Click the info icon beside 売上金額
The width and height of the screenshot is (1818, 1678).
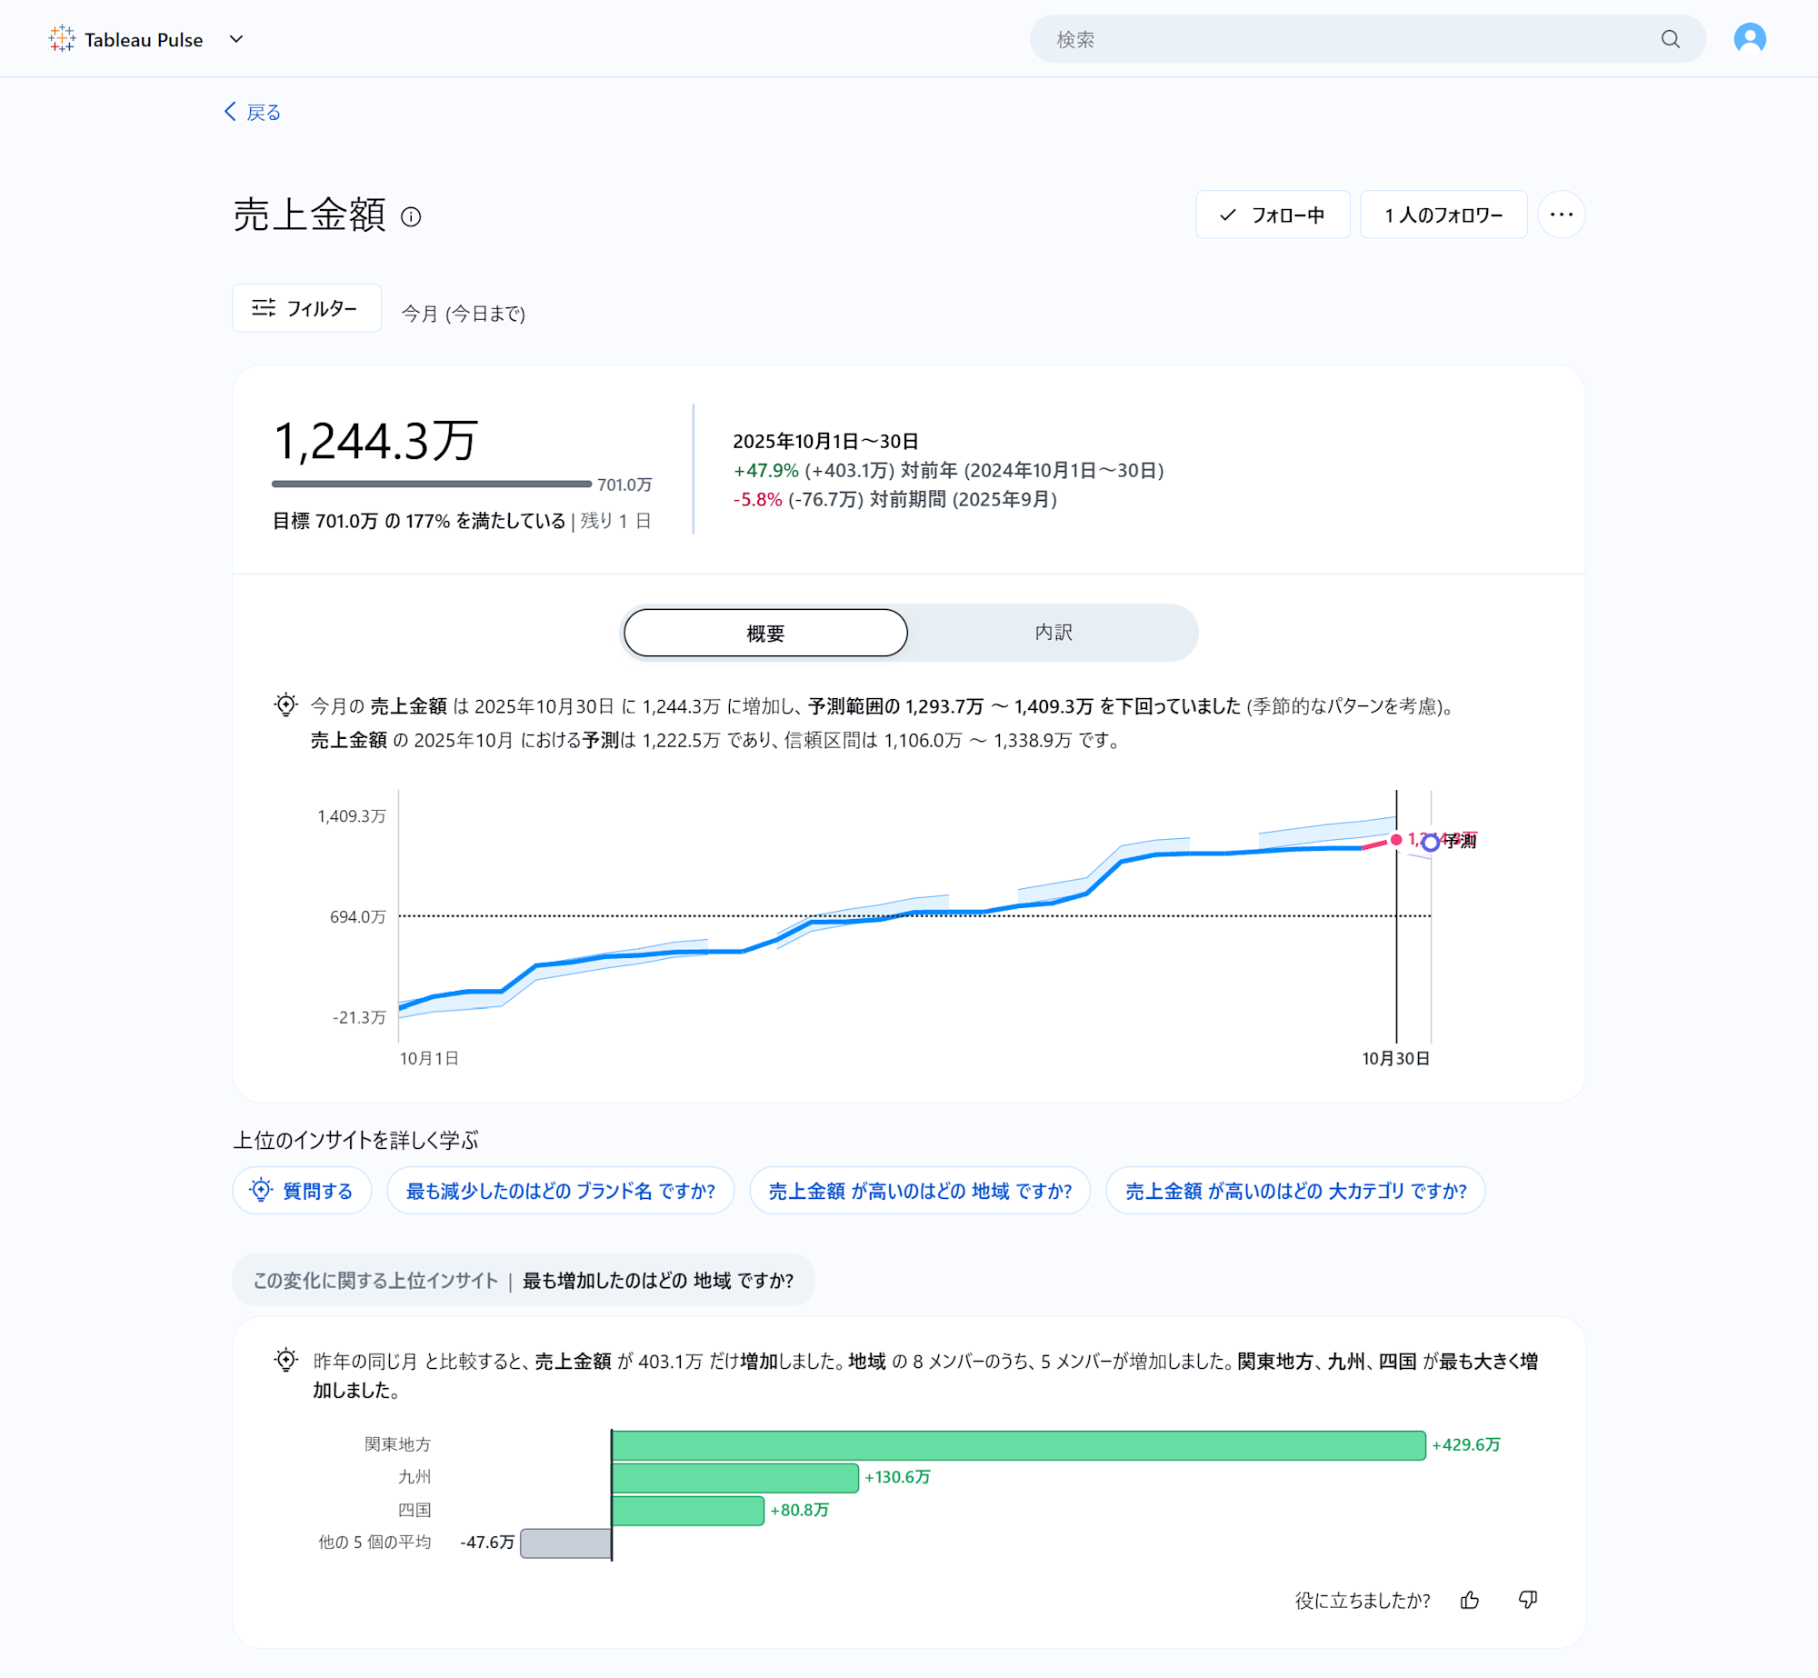click(411, 216)
